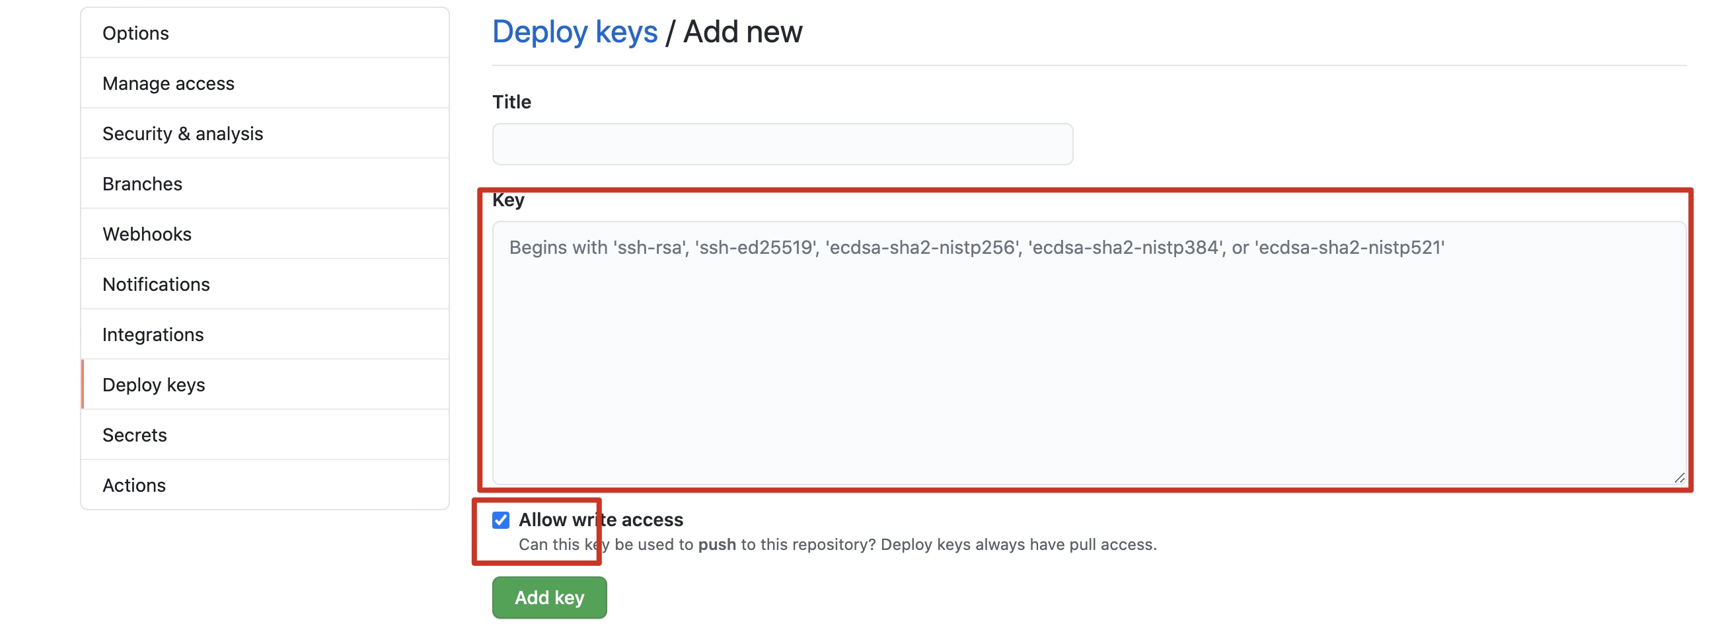Go to Manage access in sidebar

click(168, 84)
